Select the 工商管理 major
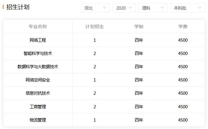 [x=38, y=107]
